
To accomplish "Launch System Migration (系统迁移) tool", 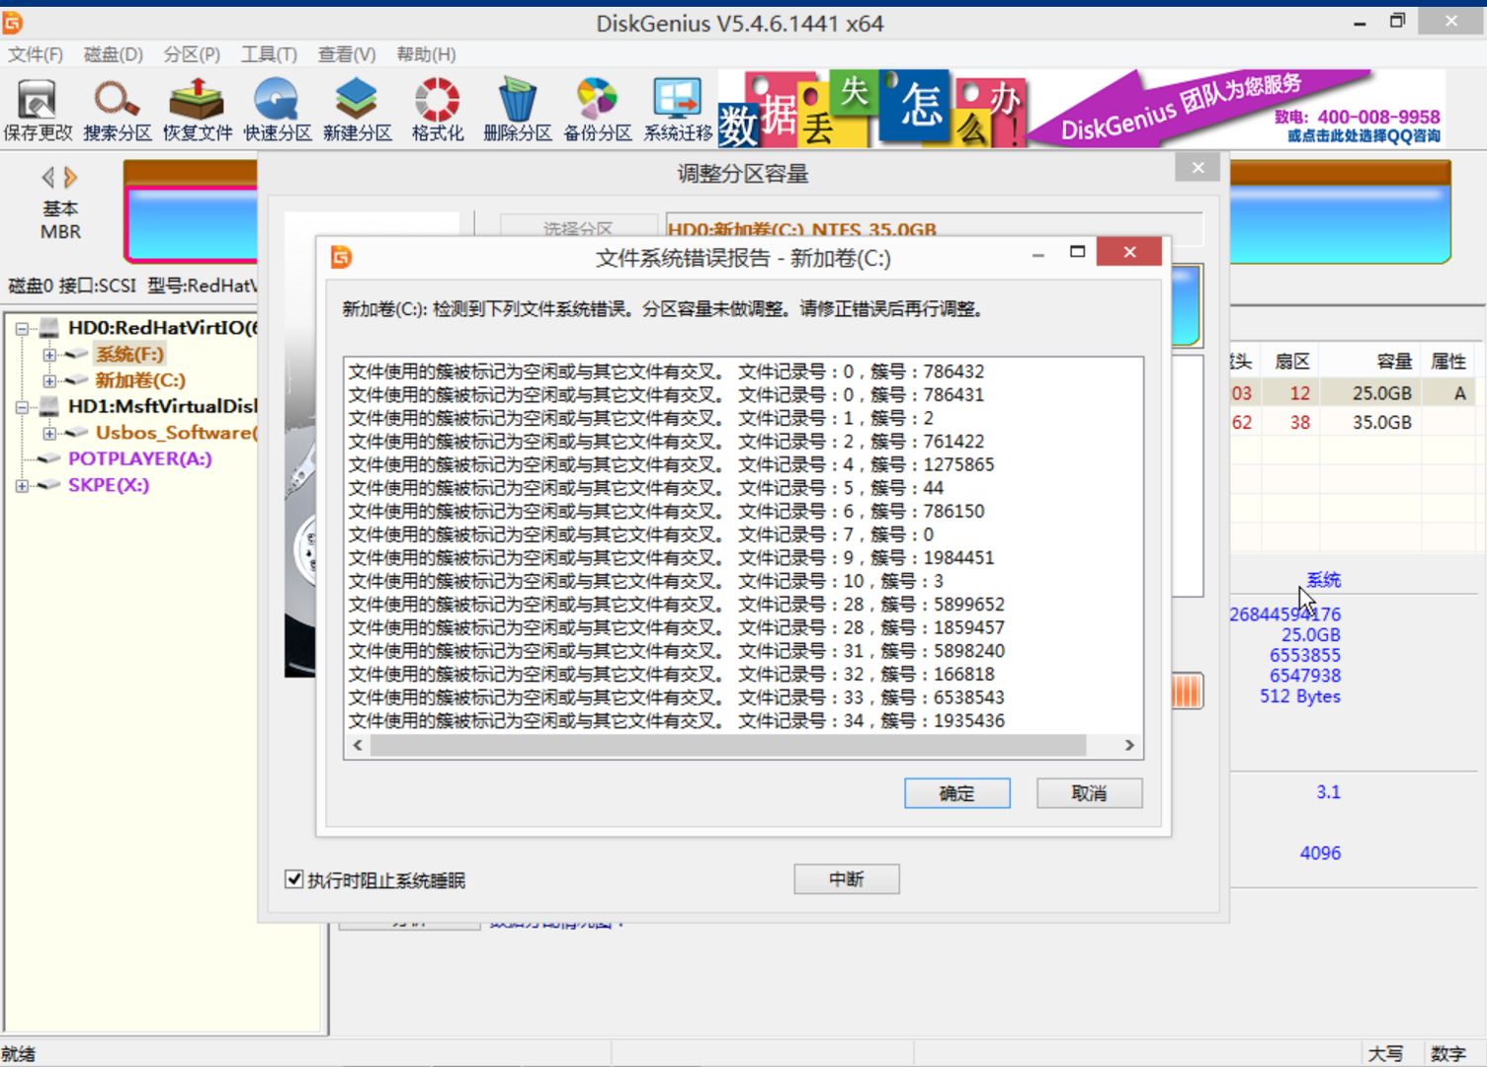I will tap(678, 109).
